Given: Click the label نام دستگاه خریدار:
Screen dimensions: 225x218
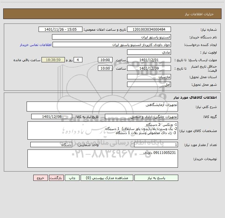Looking at the screenshot, I should pos(203,37).
